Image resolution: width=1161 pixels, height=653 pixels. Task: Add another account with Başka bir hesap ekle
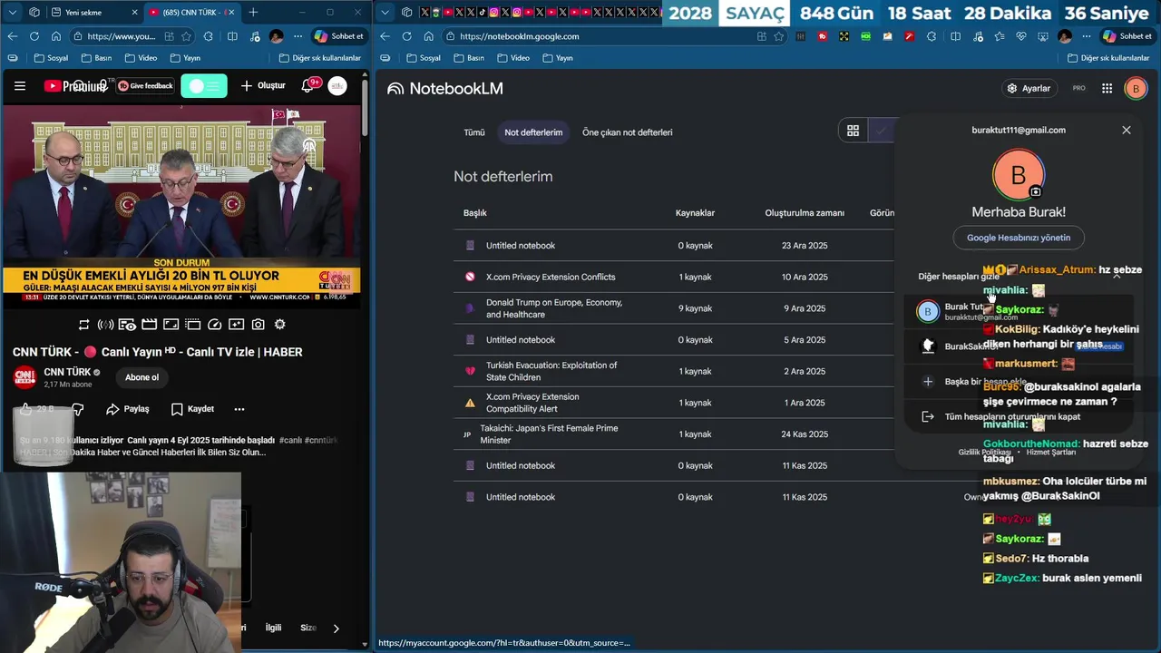click(1019, 382)
